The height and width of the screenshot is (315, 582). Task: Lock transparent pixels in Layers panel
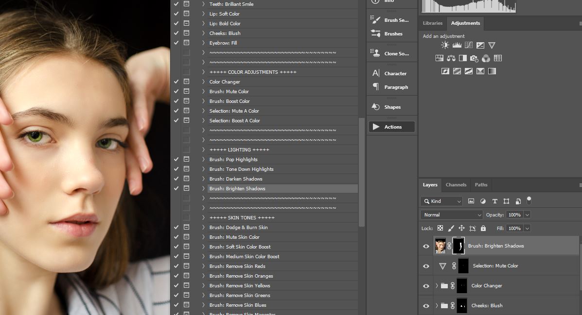click(x=440, y=228)
